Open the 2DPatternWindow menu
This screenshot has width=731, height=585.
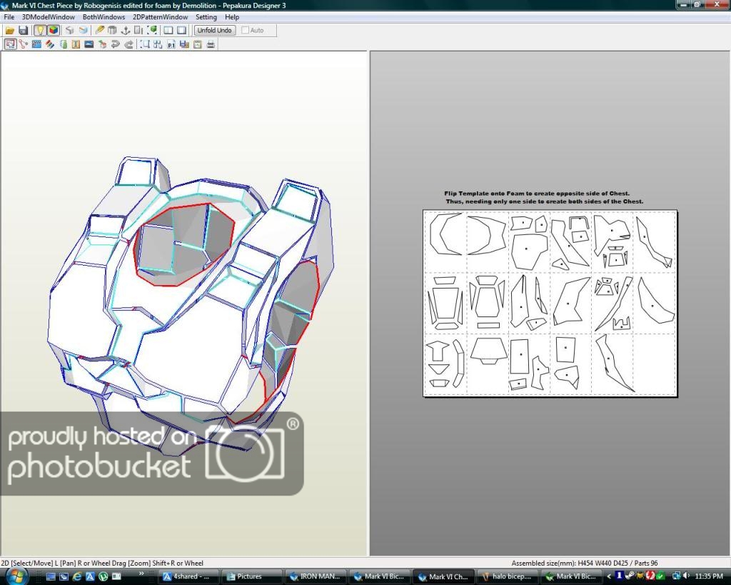161,17
